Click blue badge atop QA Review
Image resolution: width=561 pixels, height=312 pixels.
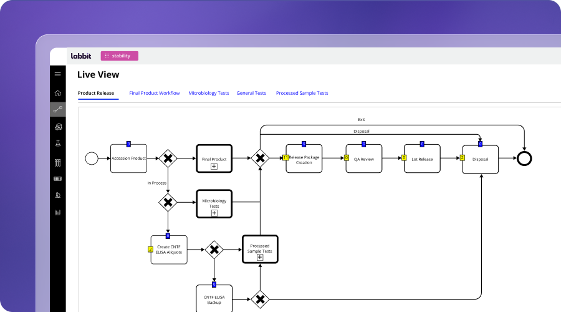point(364,144)
